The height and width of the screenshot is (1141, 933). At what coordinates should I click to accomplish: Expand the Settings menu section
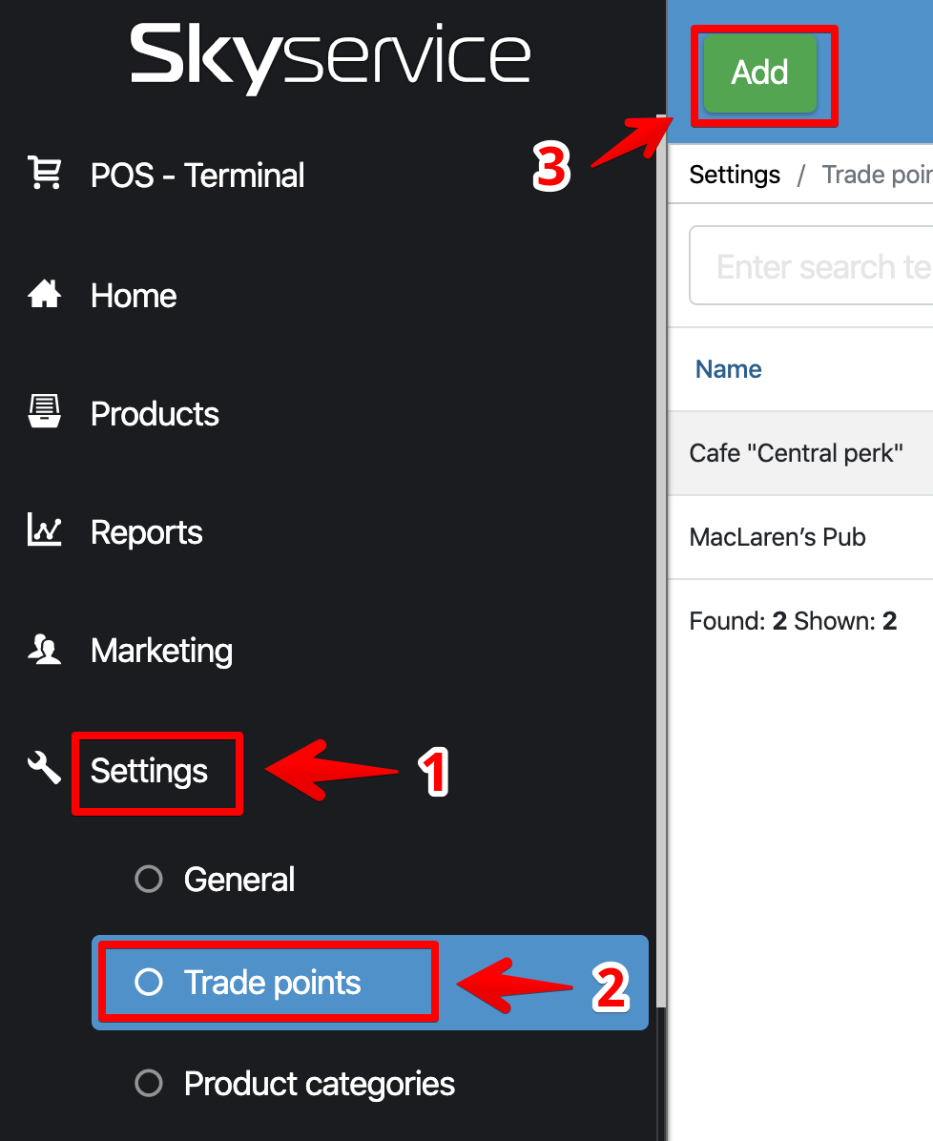coord(150,771)
